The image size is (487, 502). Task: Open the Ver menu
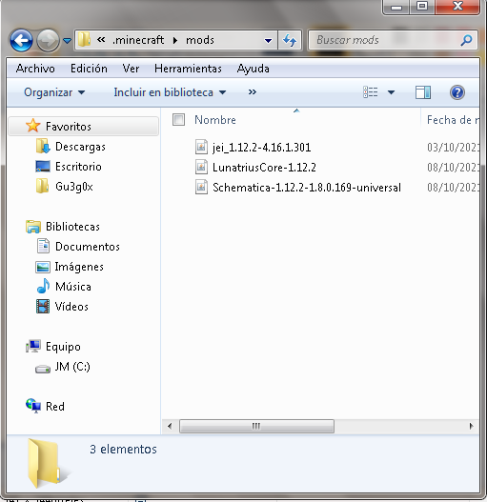pyautogui.click(x=131, y=69)
